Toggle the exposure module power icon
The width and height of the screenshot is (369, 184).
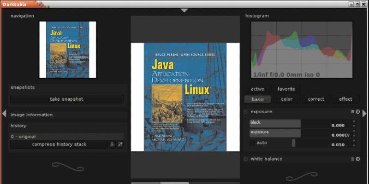pyautogui.click(x=246, y=112)
